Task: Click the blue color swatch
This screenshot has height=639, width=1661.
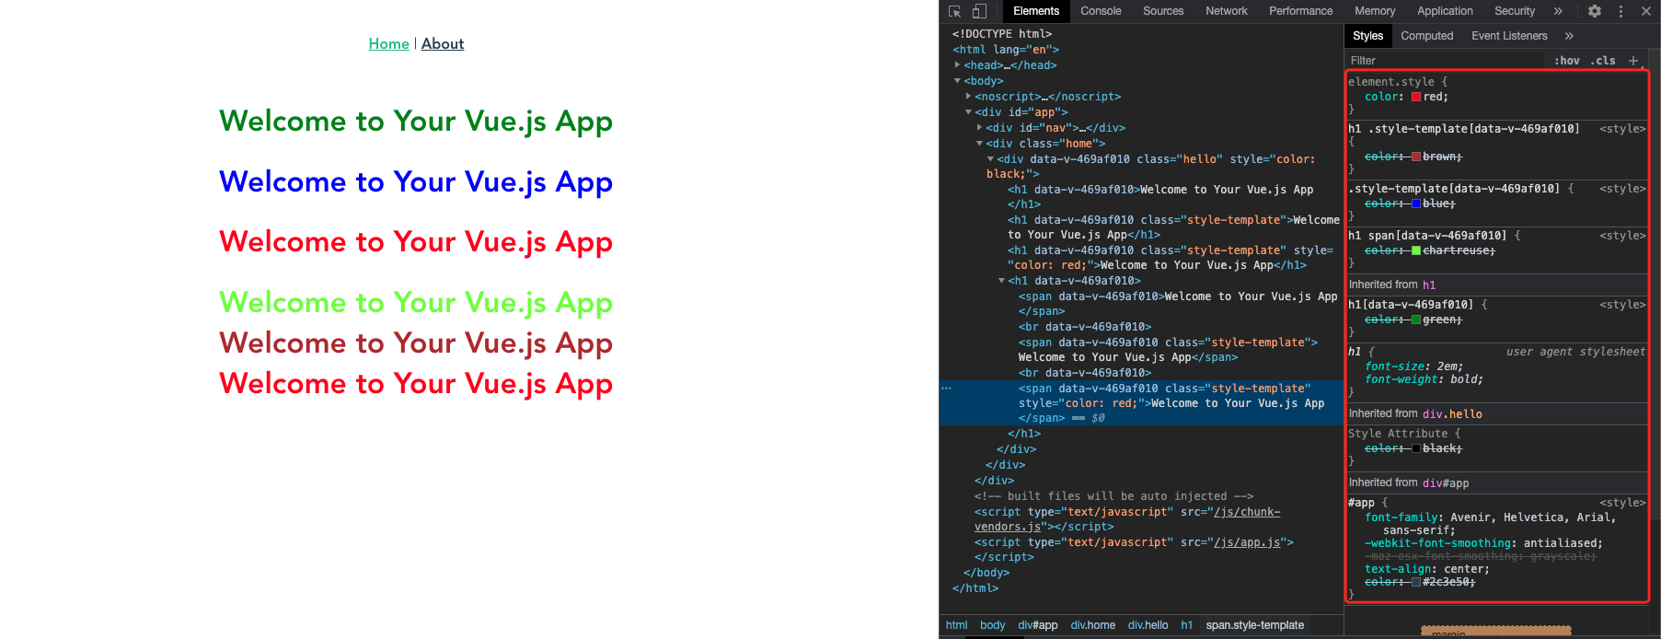Action: 1416,203
